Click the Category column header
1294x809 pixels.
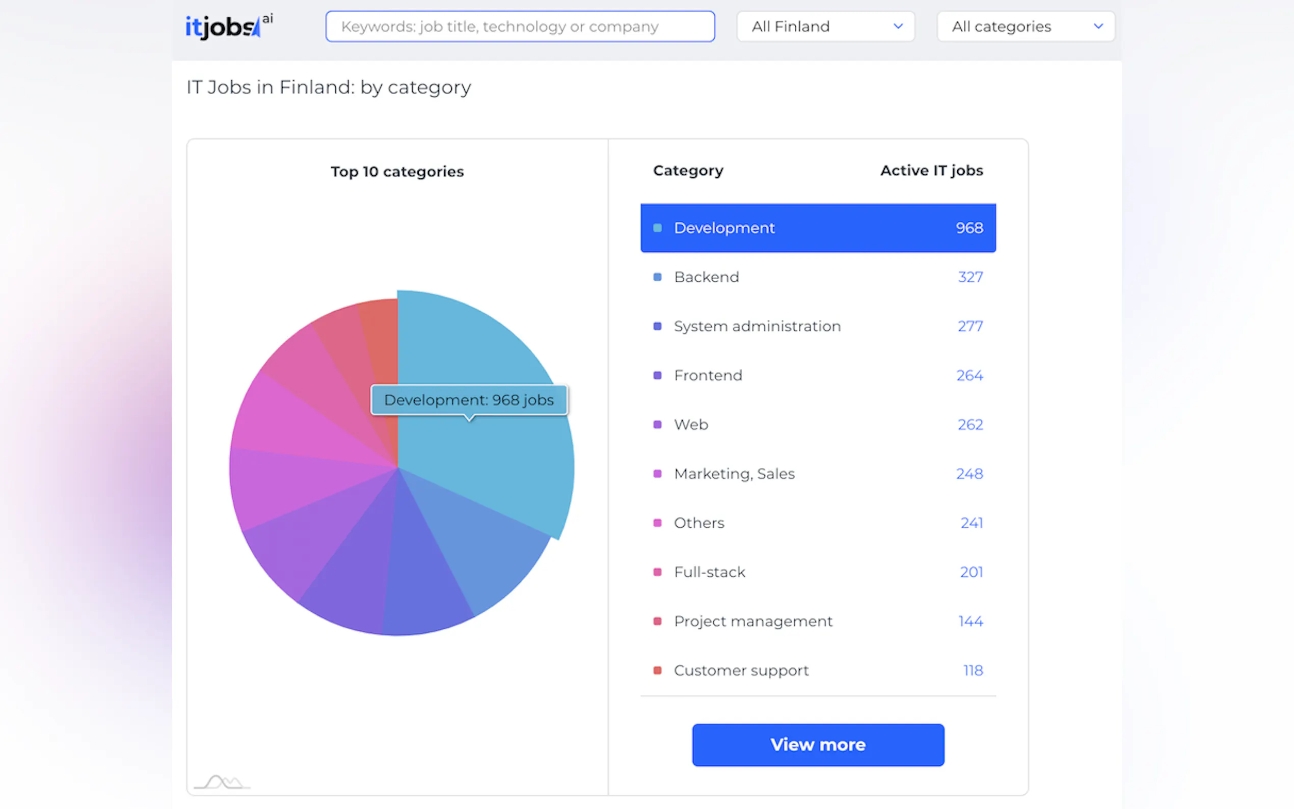click(x=688, y=171)
